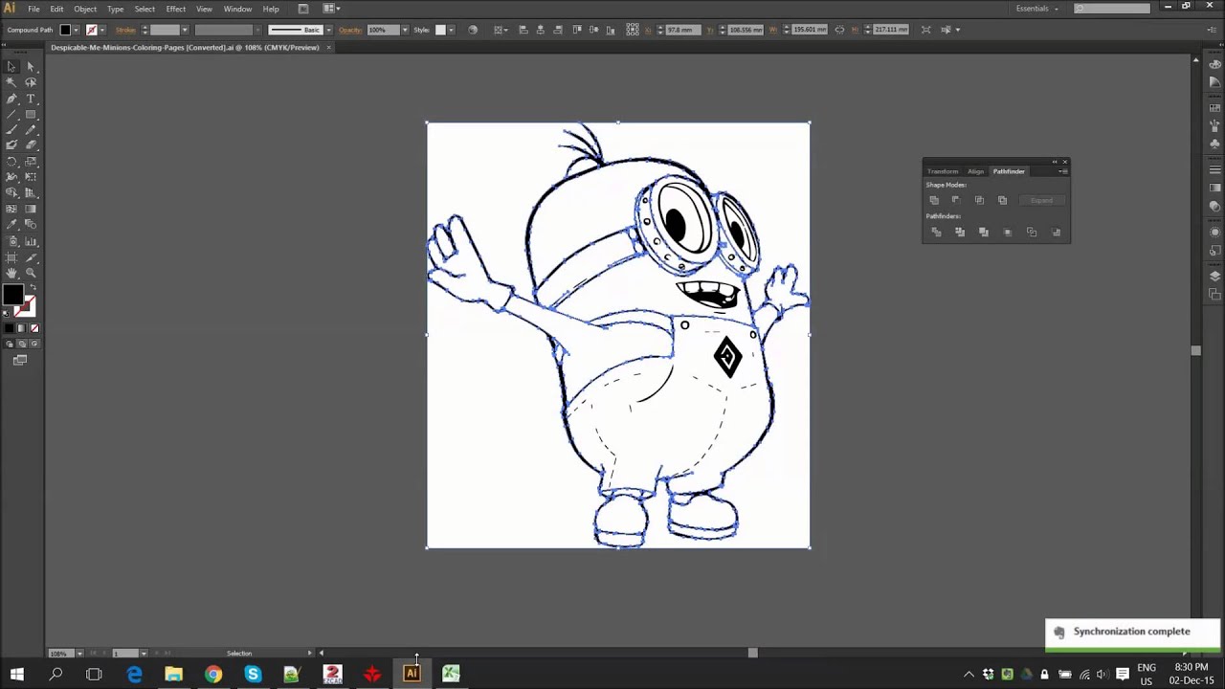Choose the Eyedropper tool
This screenshot has height=689, width=1225.
pyautogui.click(x=11, y=225)
